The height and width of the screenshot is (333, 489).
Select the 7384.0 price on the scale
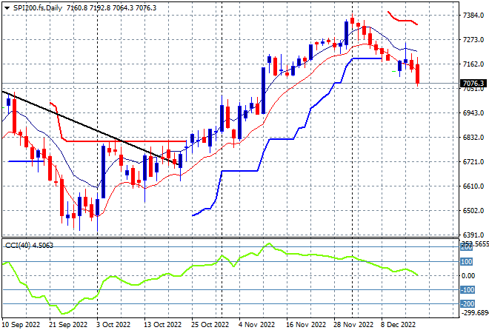[x=473, y=15]
